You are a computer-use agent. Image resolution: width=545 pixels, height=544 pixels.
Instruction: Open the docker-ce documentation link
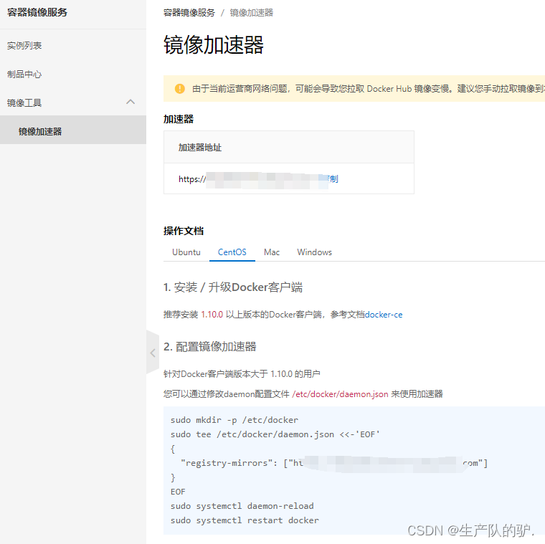click(x=384, y=315)
